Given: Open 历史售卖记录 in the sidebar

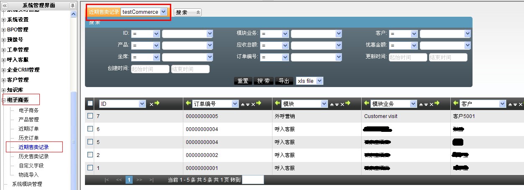Looking at the screenshot, I should point(33,156).
